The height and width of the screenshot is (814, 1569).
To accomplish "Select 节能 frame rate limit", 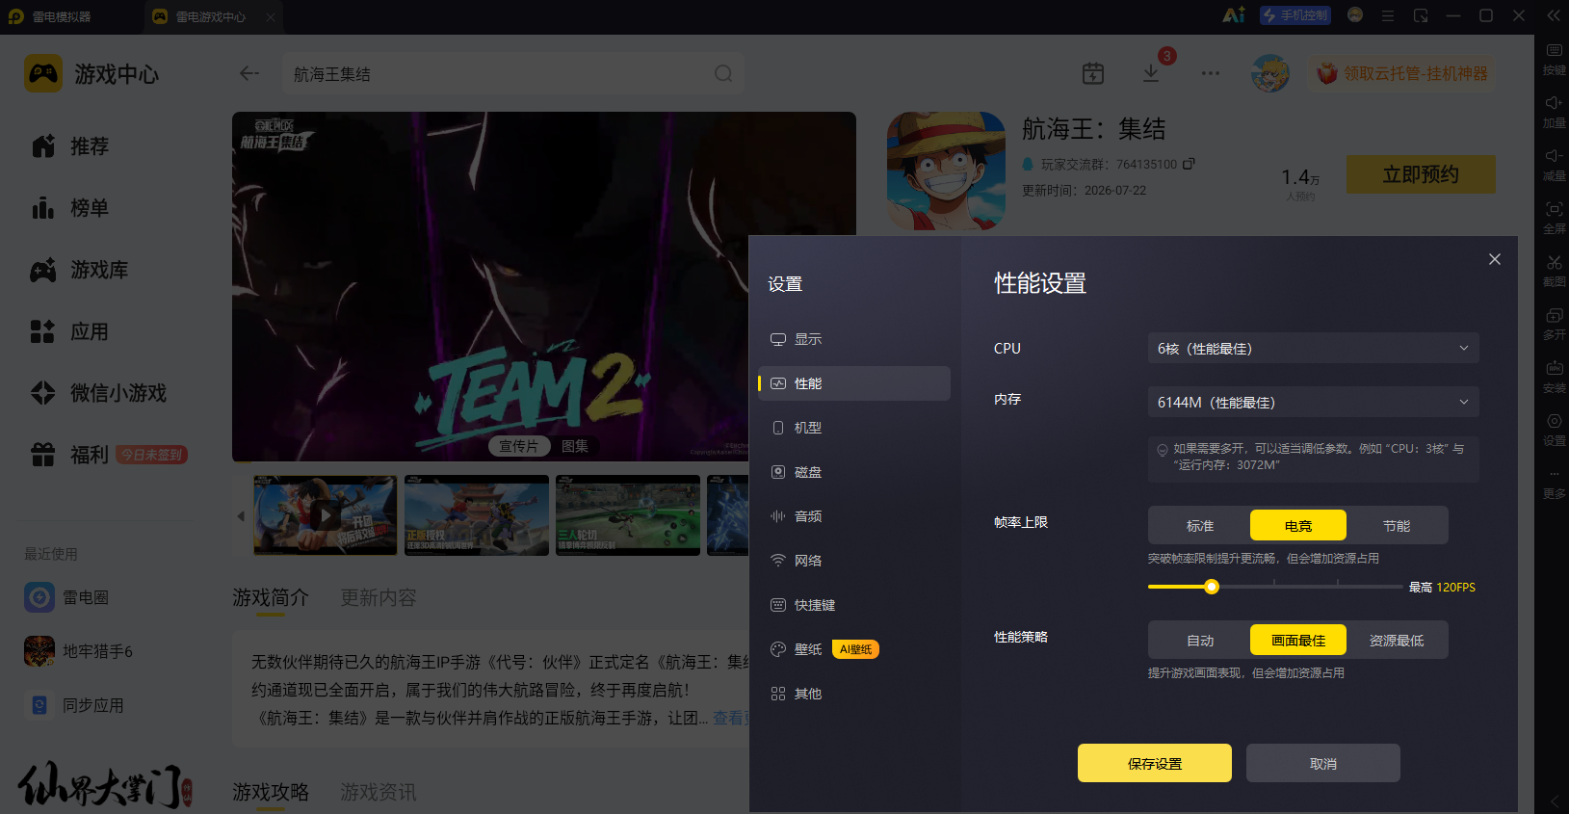I will (x=1397, y=526).
